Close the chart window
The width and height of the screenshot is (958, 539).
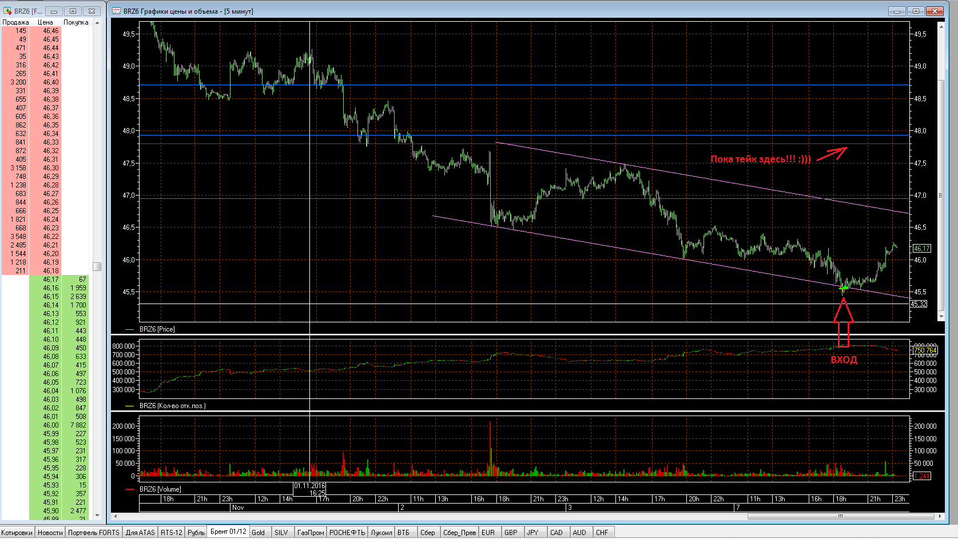click(x=935, y=11)
